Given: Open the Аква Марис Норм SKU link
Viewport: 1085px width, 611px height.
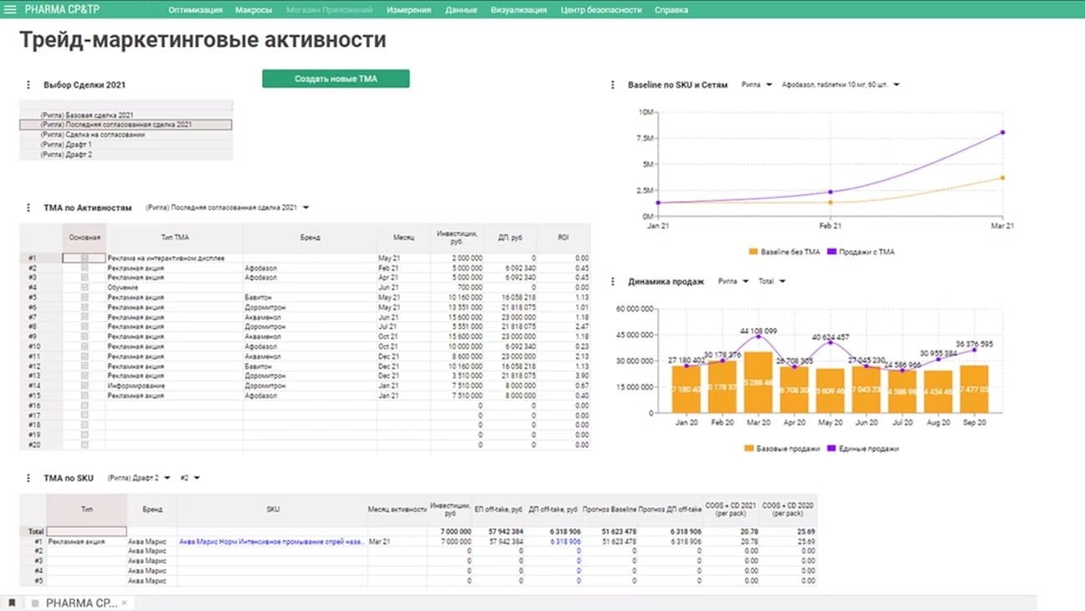Looking at the screenshot, I should coord(271,542).
